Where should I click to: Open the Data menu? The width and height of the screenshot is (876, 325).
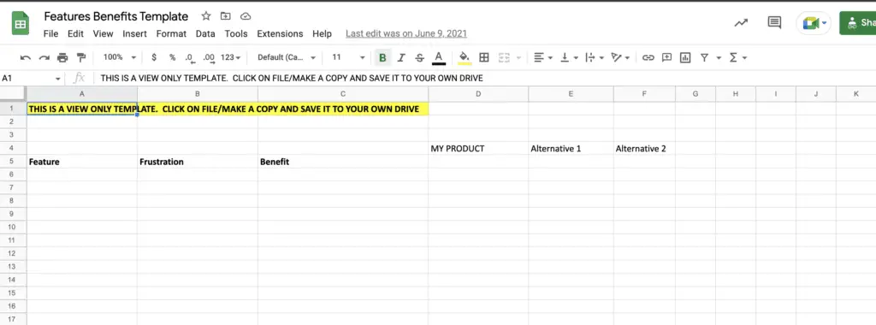(205, 33)
